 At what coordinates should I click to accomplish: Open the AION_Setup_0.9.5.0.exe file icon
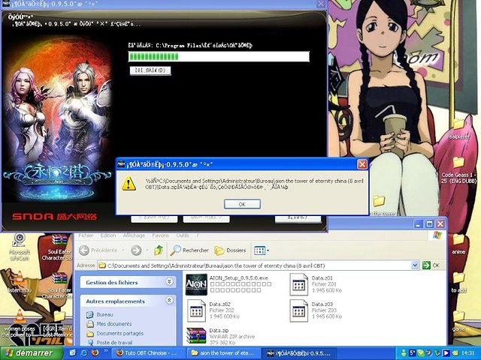pyautogui.click(x=196, y=285)
